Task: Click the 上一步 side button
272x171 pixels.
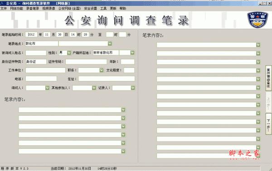Action: point(268,102)
